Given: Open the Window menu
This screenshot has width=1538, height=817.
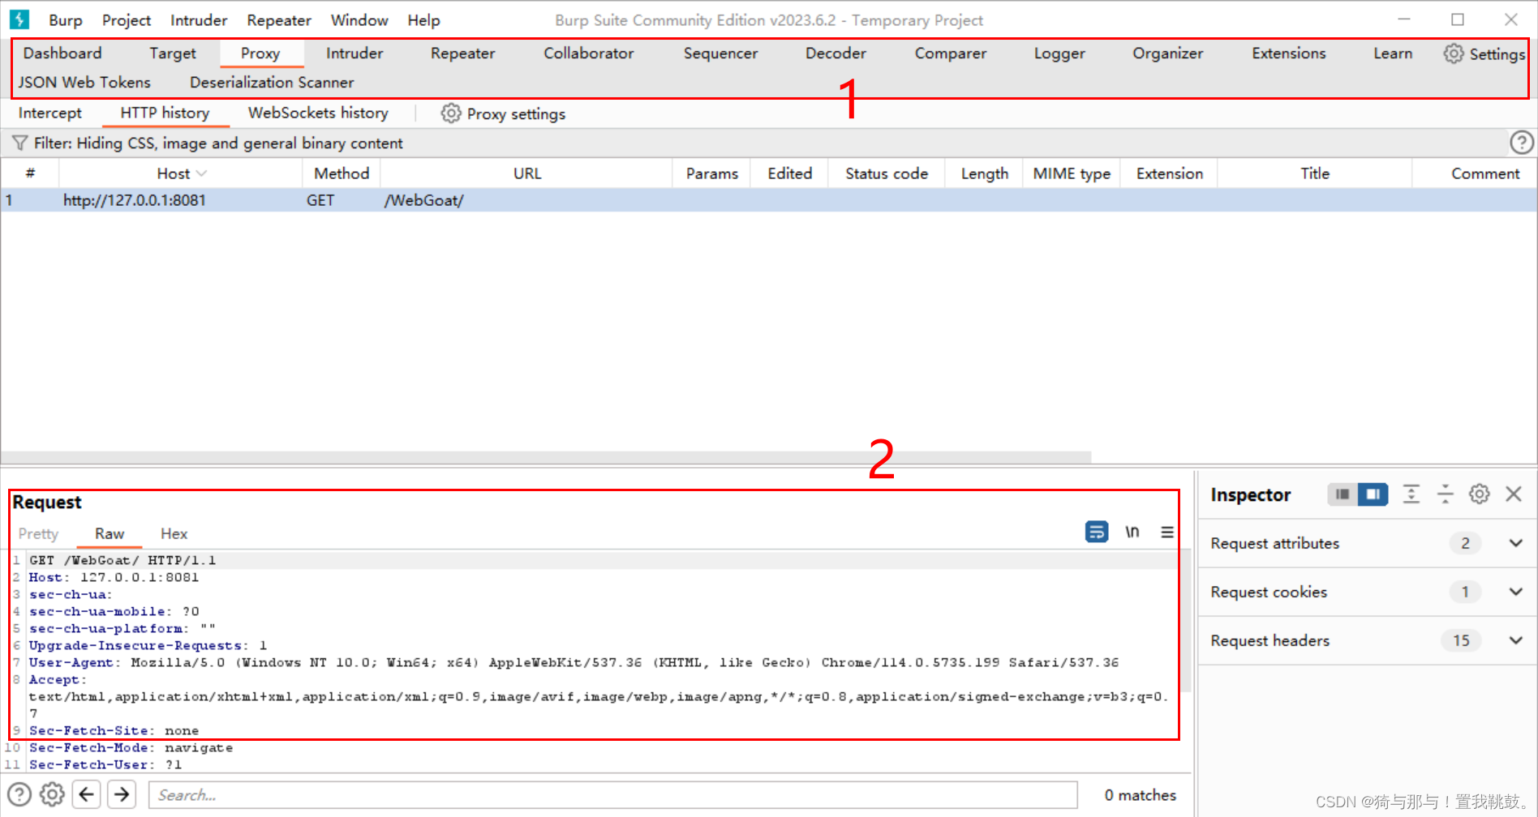Looking at the screenshot, I should coord(359,20).
